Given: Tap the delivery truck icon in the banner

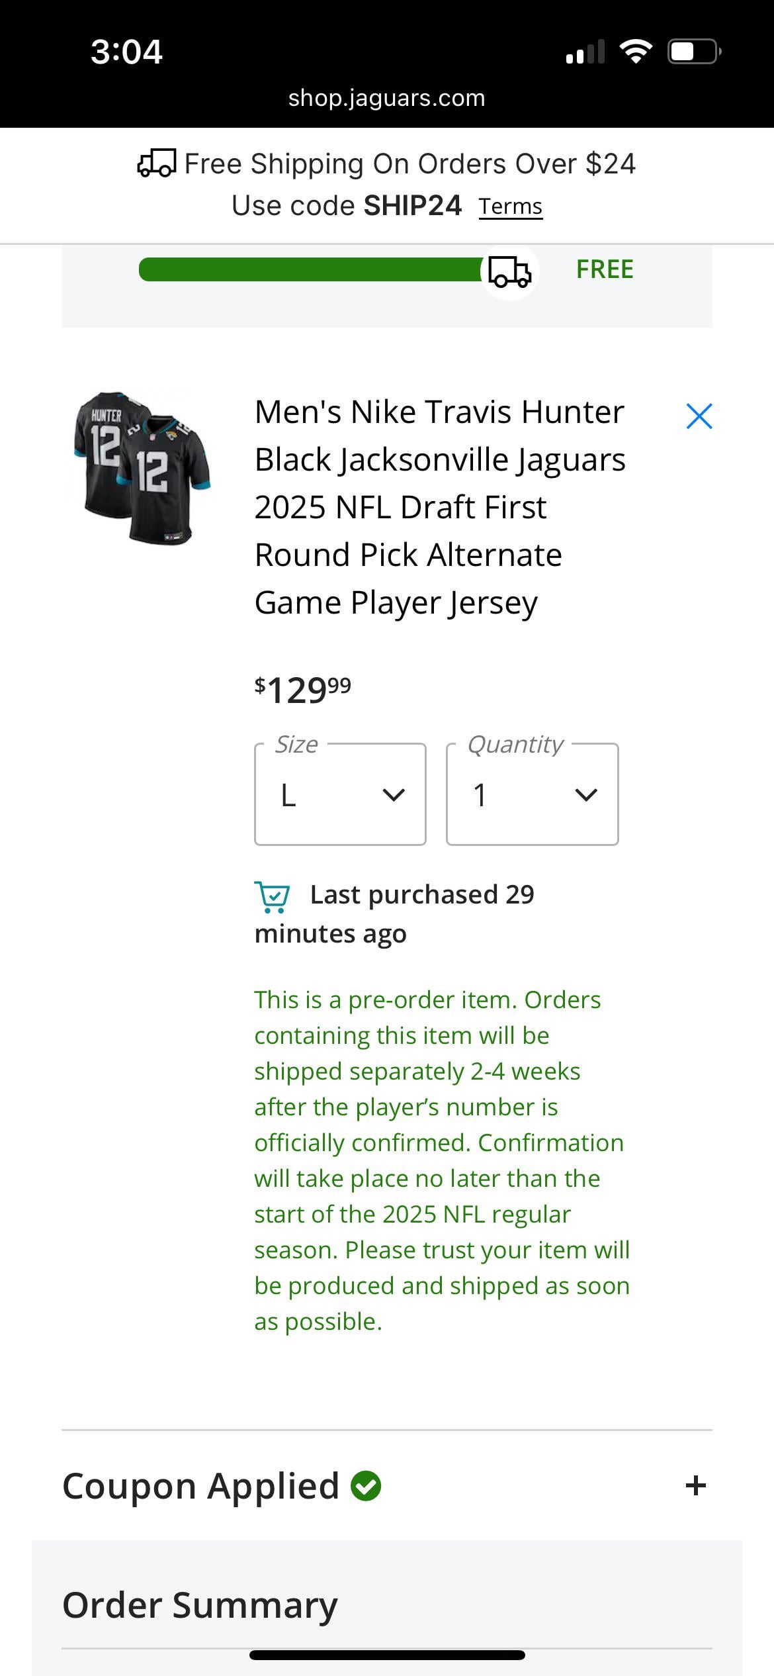Looking at the screenshot, I should point(157,163).
